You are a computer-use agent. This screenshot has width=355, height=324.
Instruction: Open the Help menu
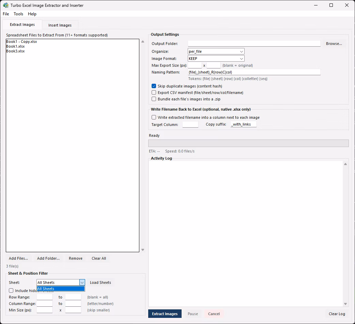pyautogui.click(x=32, y=14)
